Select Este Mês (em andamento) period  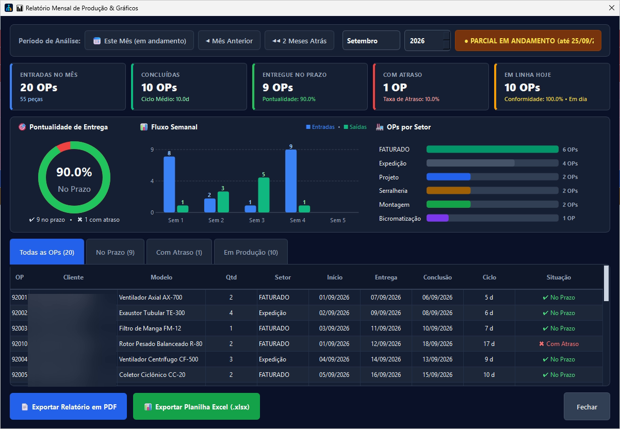tap(139, 41)
